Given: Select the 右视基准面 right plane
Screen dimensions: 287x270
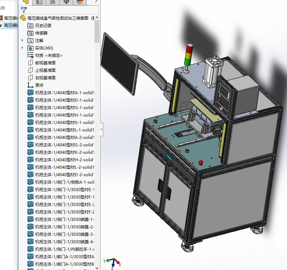Looking at the screenshot, I should coord(41,78).
